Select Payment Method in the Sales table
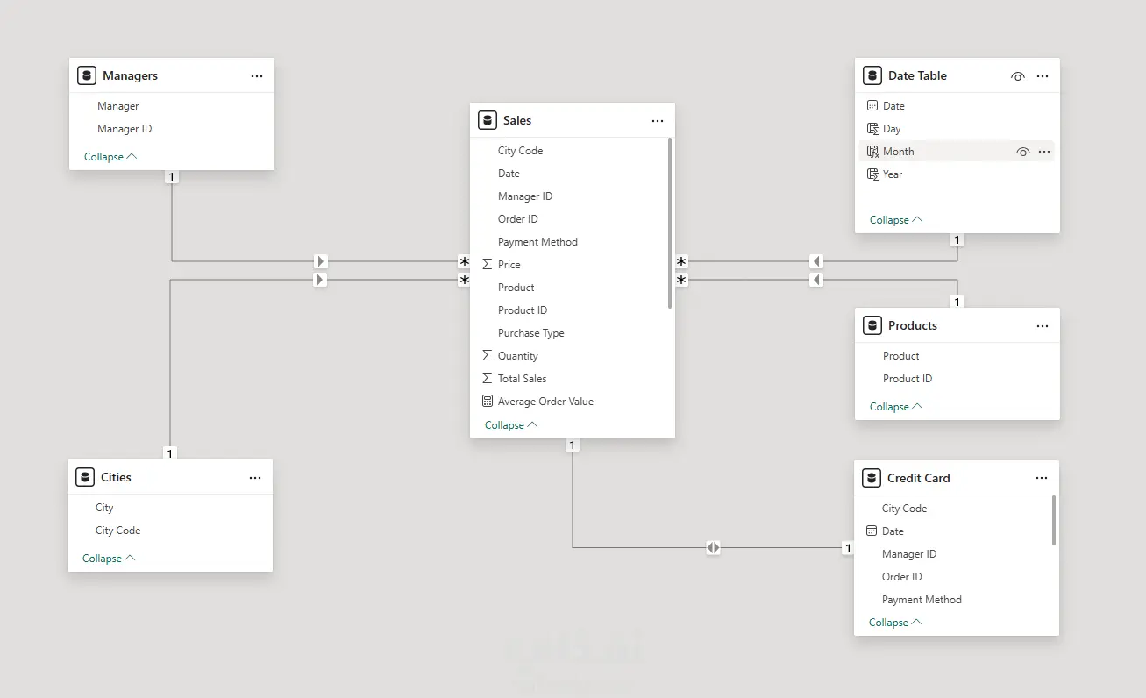Image resolution: width=1146 pixels, height=698 pixels. point(537,242)
